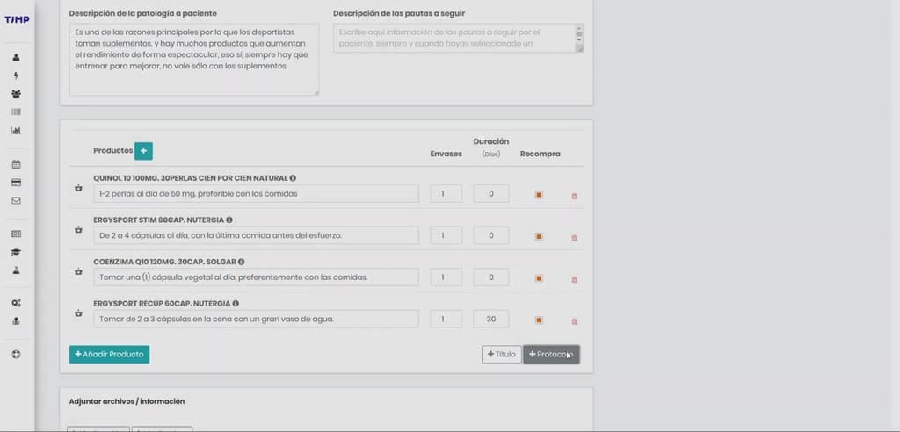Click the Añadir Producto button
Image resolution: width=900 pixels, height=432 pixels.
coord(110,355)
